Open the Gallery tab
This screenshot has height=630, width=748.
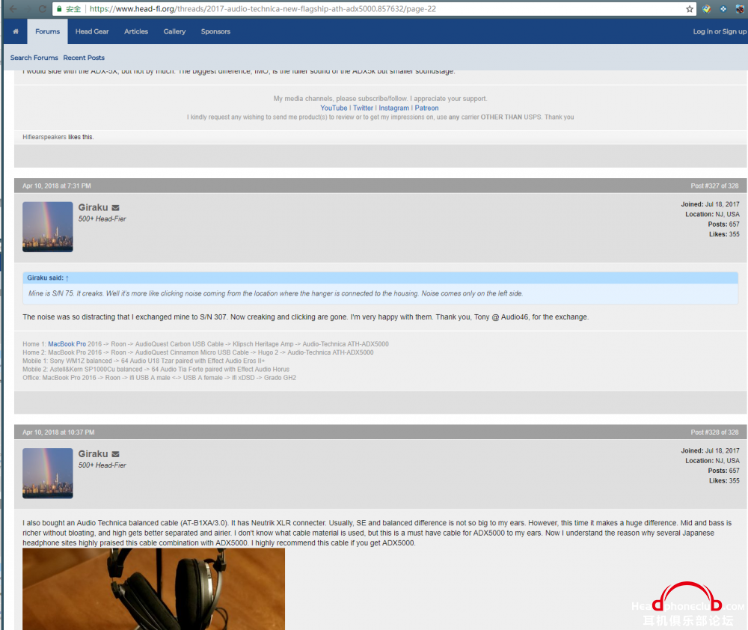tap(174, 31)
